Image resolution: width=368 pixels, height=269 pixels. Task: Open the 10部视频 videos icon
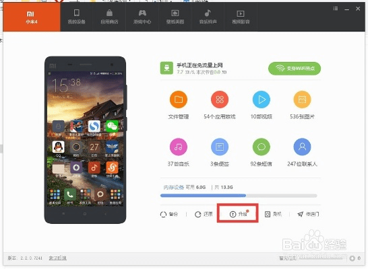coord(262,100)
